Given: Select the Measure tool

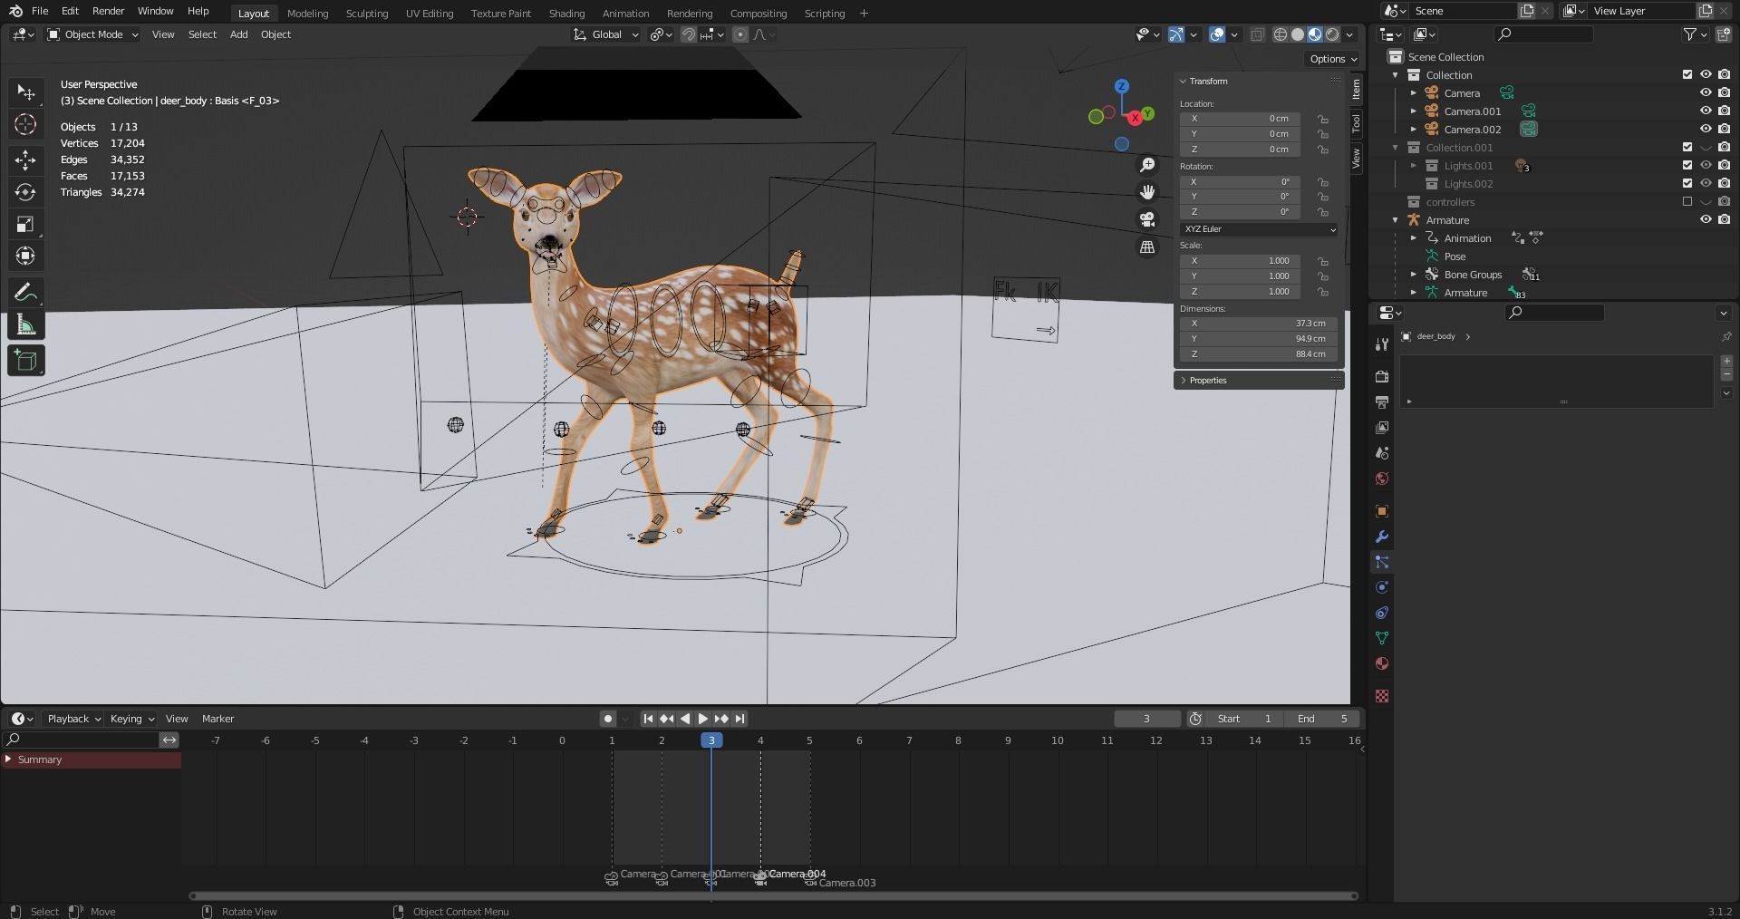Looking at the screenshot, I should [x=25, y=324].
